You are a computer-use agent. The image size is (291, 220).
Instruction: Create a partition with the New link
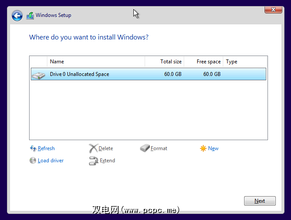213,148
